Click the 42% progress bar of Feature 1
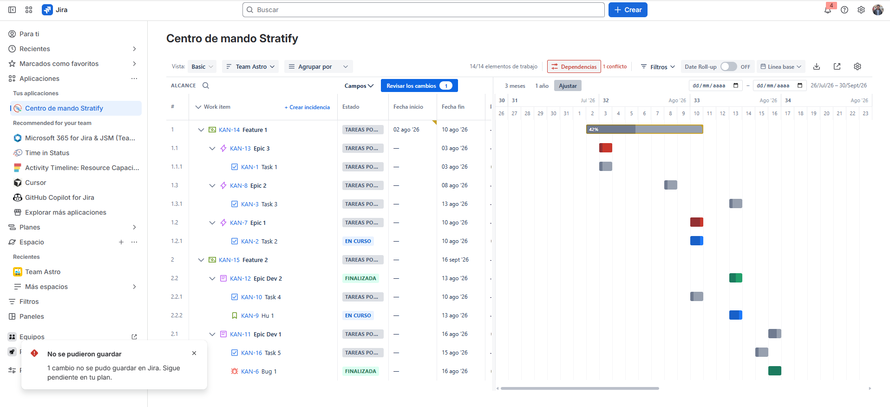 point(644,129)
